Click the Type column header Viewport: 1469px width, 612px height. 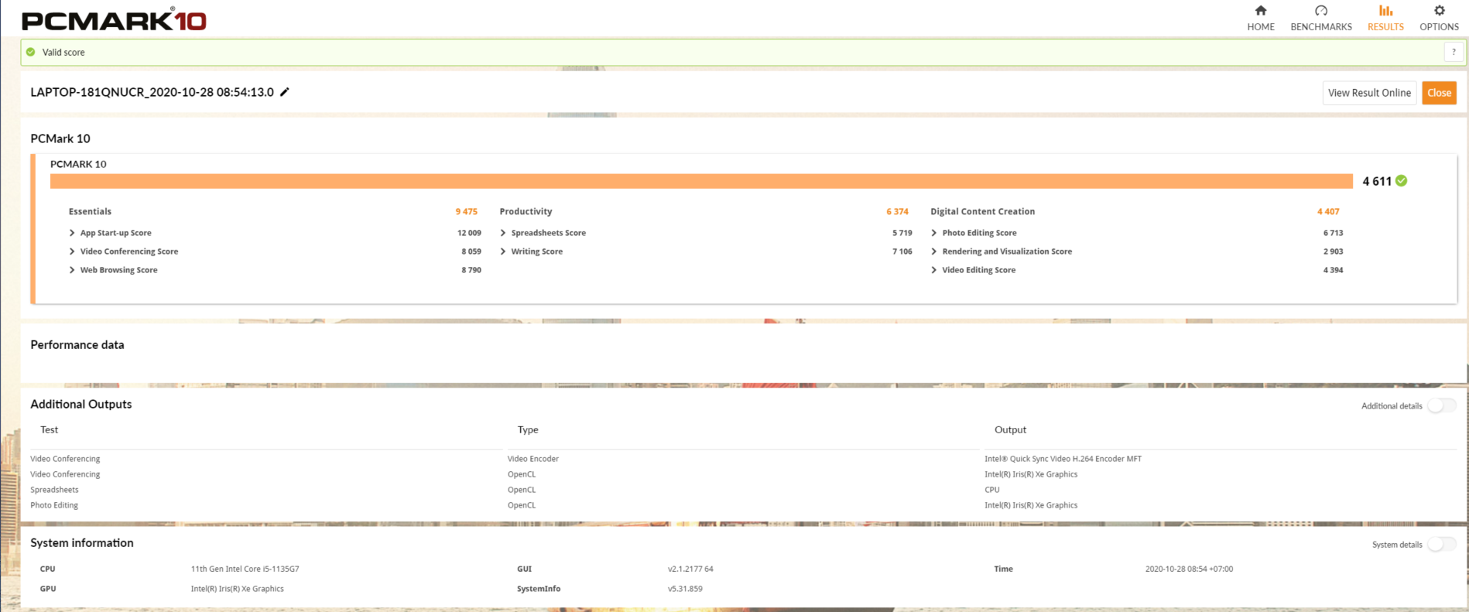click(x=528, y=429)
